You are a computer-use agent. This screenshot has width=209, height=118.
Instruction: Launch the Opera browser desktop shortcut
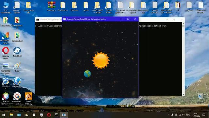[x=6, y=53]
